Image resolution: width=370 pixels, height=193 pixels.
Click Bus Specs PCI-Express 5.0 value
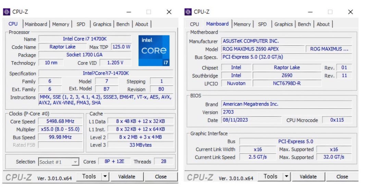[x=286, y=57]
